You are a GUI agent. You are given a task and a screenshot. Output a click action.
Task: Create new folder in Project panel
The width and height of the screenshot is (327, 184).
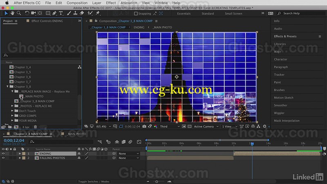coord(10,127)
